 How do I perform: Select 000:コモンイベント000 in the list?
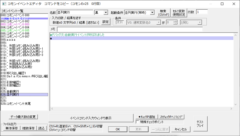click(24, 15)
